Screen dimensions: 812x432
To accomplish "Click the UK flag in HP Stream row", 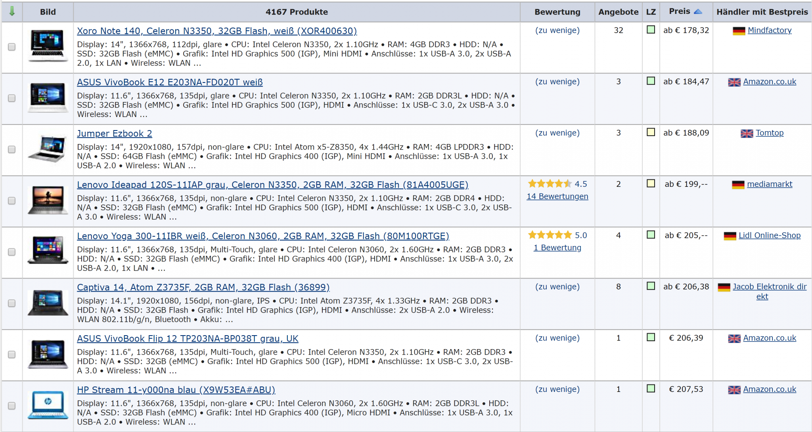I will tap(734, 390).
